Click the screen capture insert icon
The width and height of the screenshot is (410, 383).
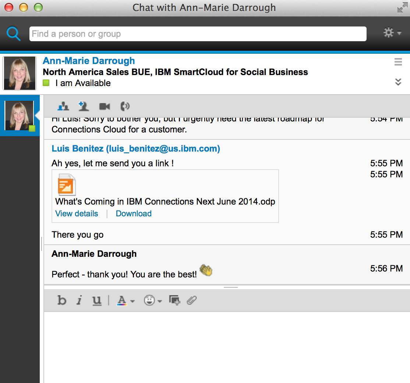[x=174, y=300]
